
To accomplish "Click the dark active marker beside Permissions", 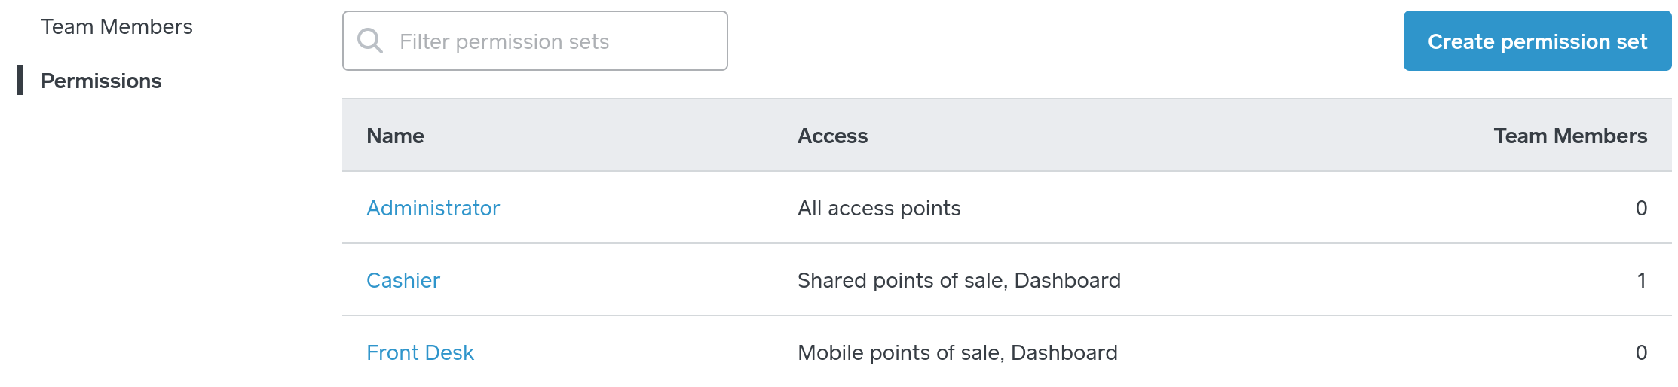I will (20, 80).
